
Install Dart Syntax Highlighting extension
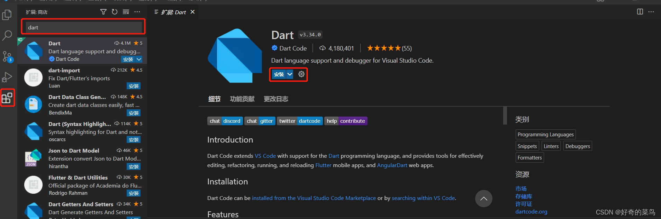coord(134,140)
